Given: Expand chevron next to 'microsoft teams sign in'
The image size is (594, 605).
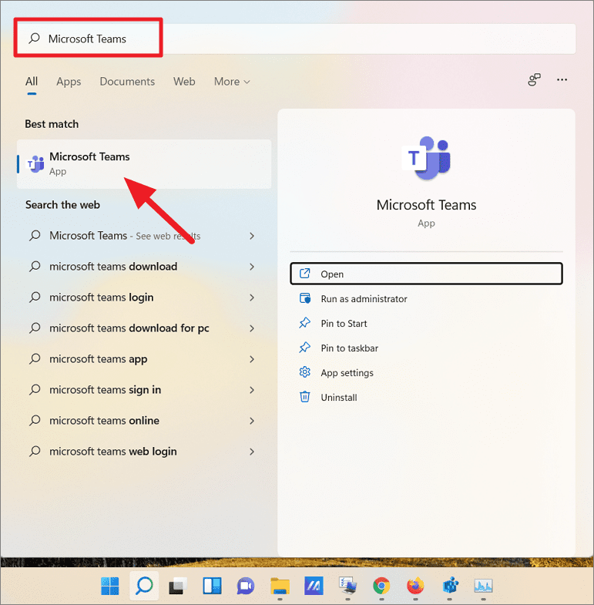Looking at the screenshot, I should coord(252,390).
